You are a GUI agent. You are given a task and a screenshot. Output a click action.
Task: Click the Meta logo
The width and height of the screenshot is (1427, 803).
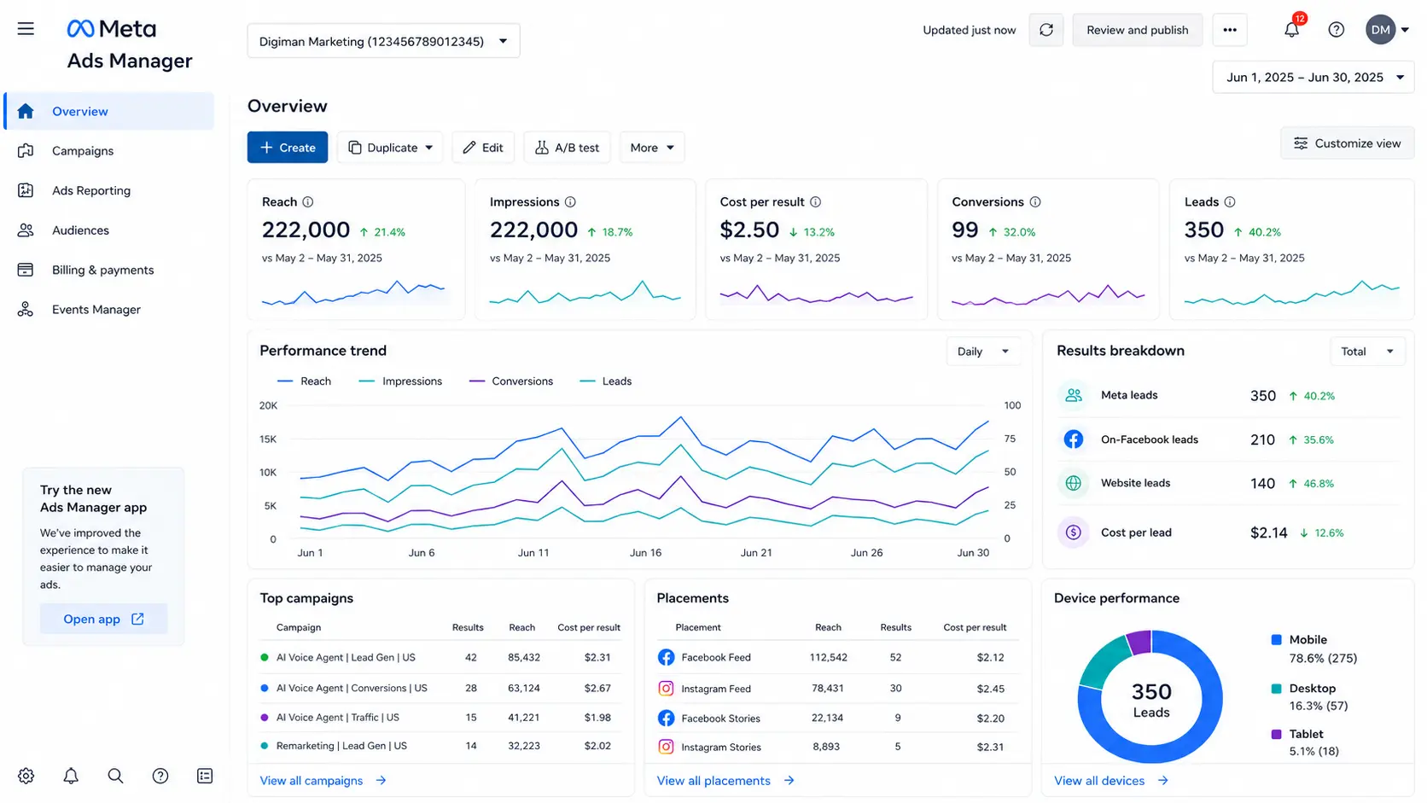[112, 29]
